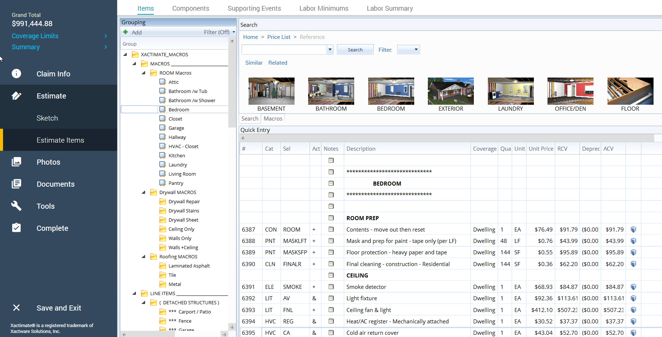Click the Tools wrench icon
The height and width of the screenshot is (337, 662).
[16, 206]
